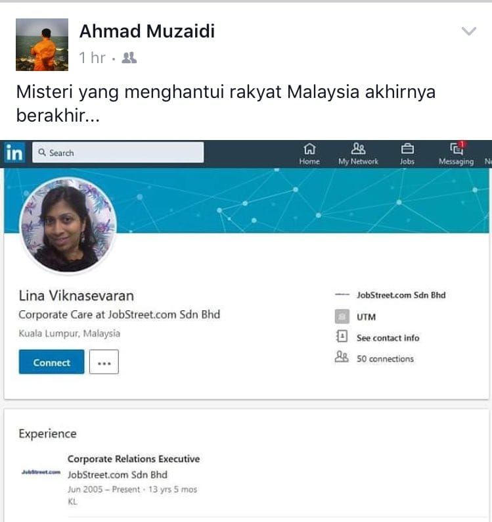
Task: Open JobStreet.com Sdn Bhd company link
Action: [401, 295]
